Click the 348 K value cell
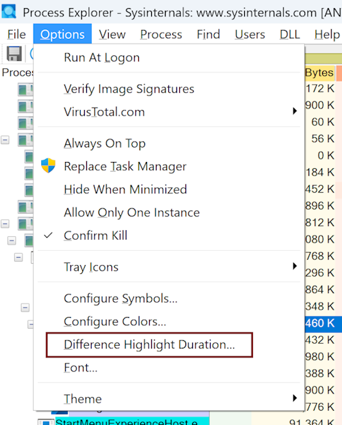This screenshot has height=425, width=342. pyautogui.click(x=319, y=306)
